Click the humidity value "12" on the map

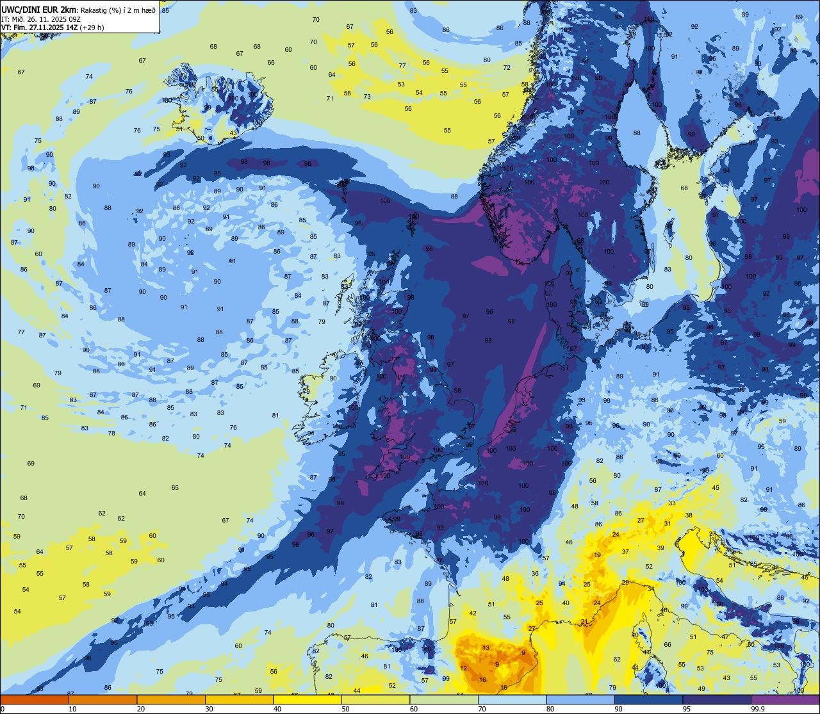coord(463,669)
